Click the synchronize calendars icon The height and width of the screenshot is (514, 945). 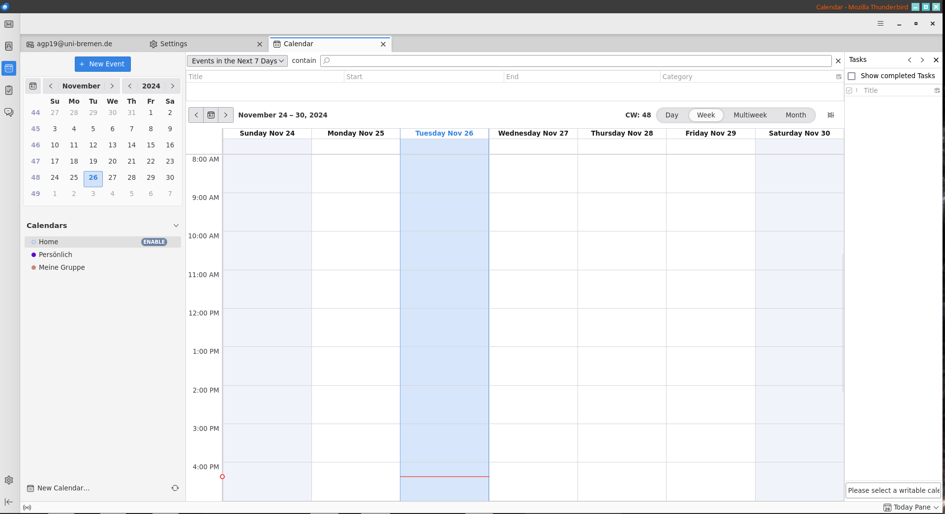175,488
